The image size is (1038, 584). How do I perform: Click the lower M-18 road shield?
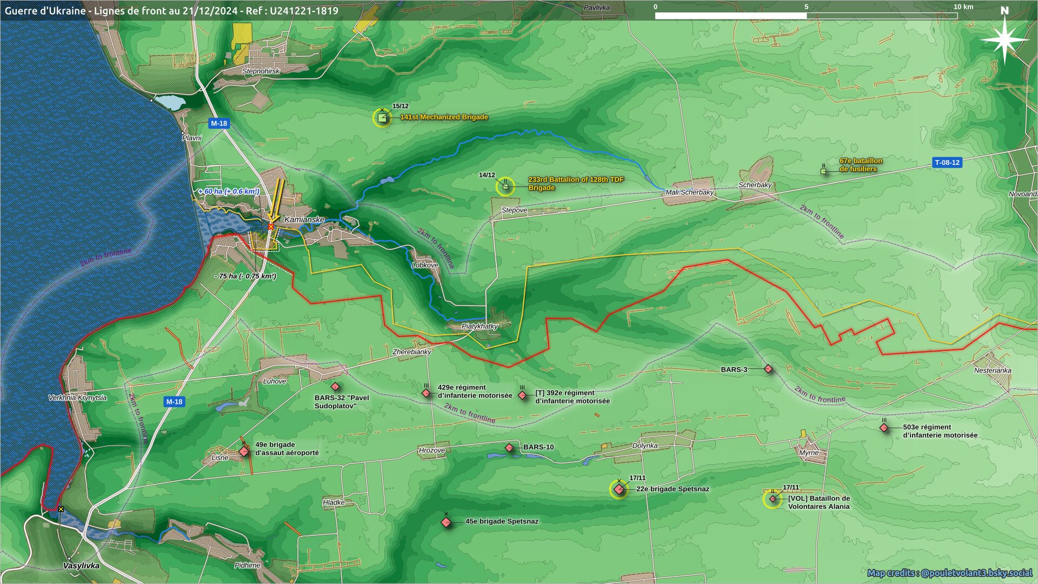tap(174, 402)
